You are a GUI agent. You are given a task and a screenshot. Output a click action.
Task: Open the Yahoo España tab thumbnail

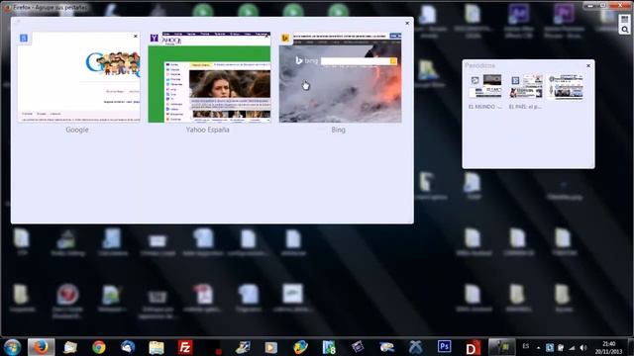[209, 77]
